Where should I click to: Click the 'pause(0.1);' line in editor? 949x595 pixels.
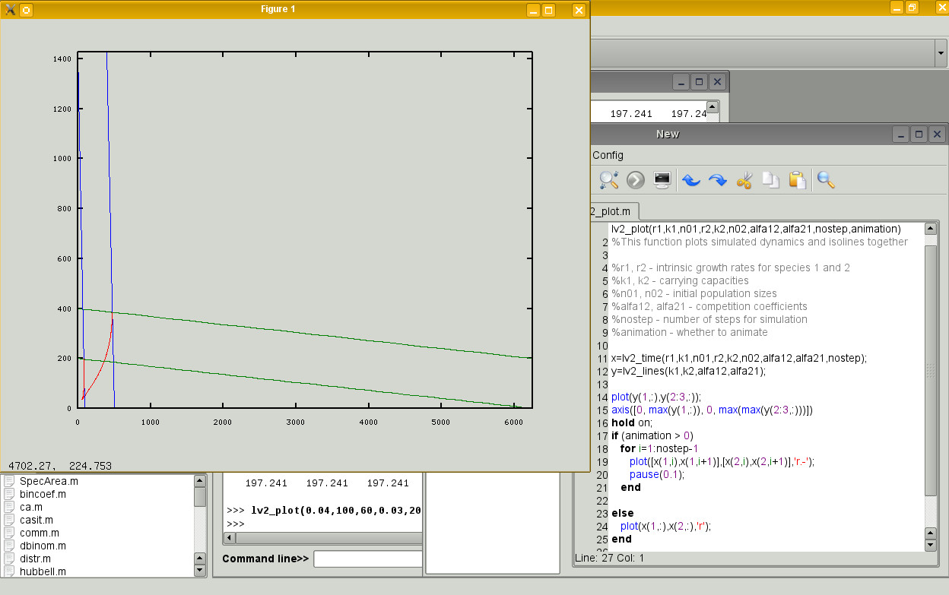[657, 474]
